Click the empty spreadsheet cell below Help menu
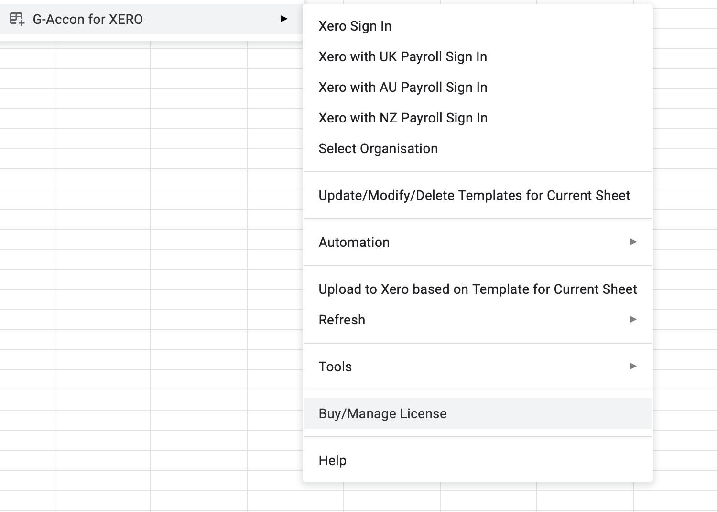The image size is (717, 512). (392, 500)
